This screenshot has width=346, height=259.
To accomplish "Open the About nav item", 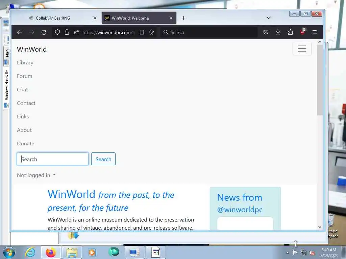I will click(x=24, y=130).
